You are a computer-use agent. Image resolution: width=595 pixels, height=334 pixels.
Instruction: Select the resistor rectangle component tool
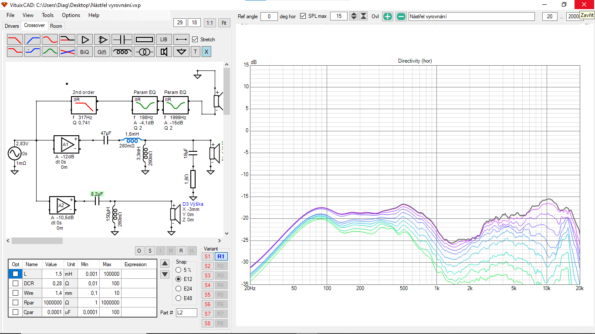click(144, 40)
